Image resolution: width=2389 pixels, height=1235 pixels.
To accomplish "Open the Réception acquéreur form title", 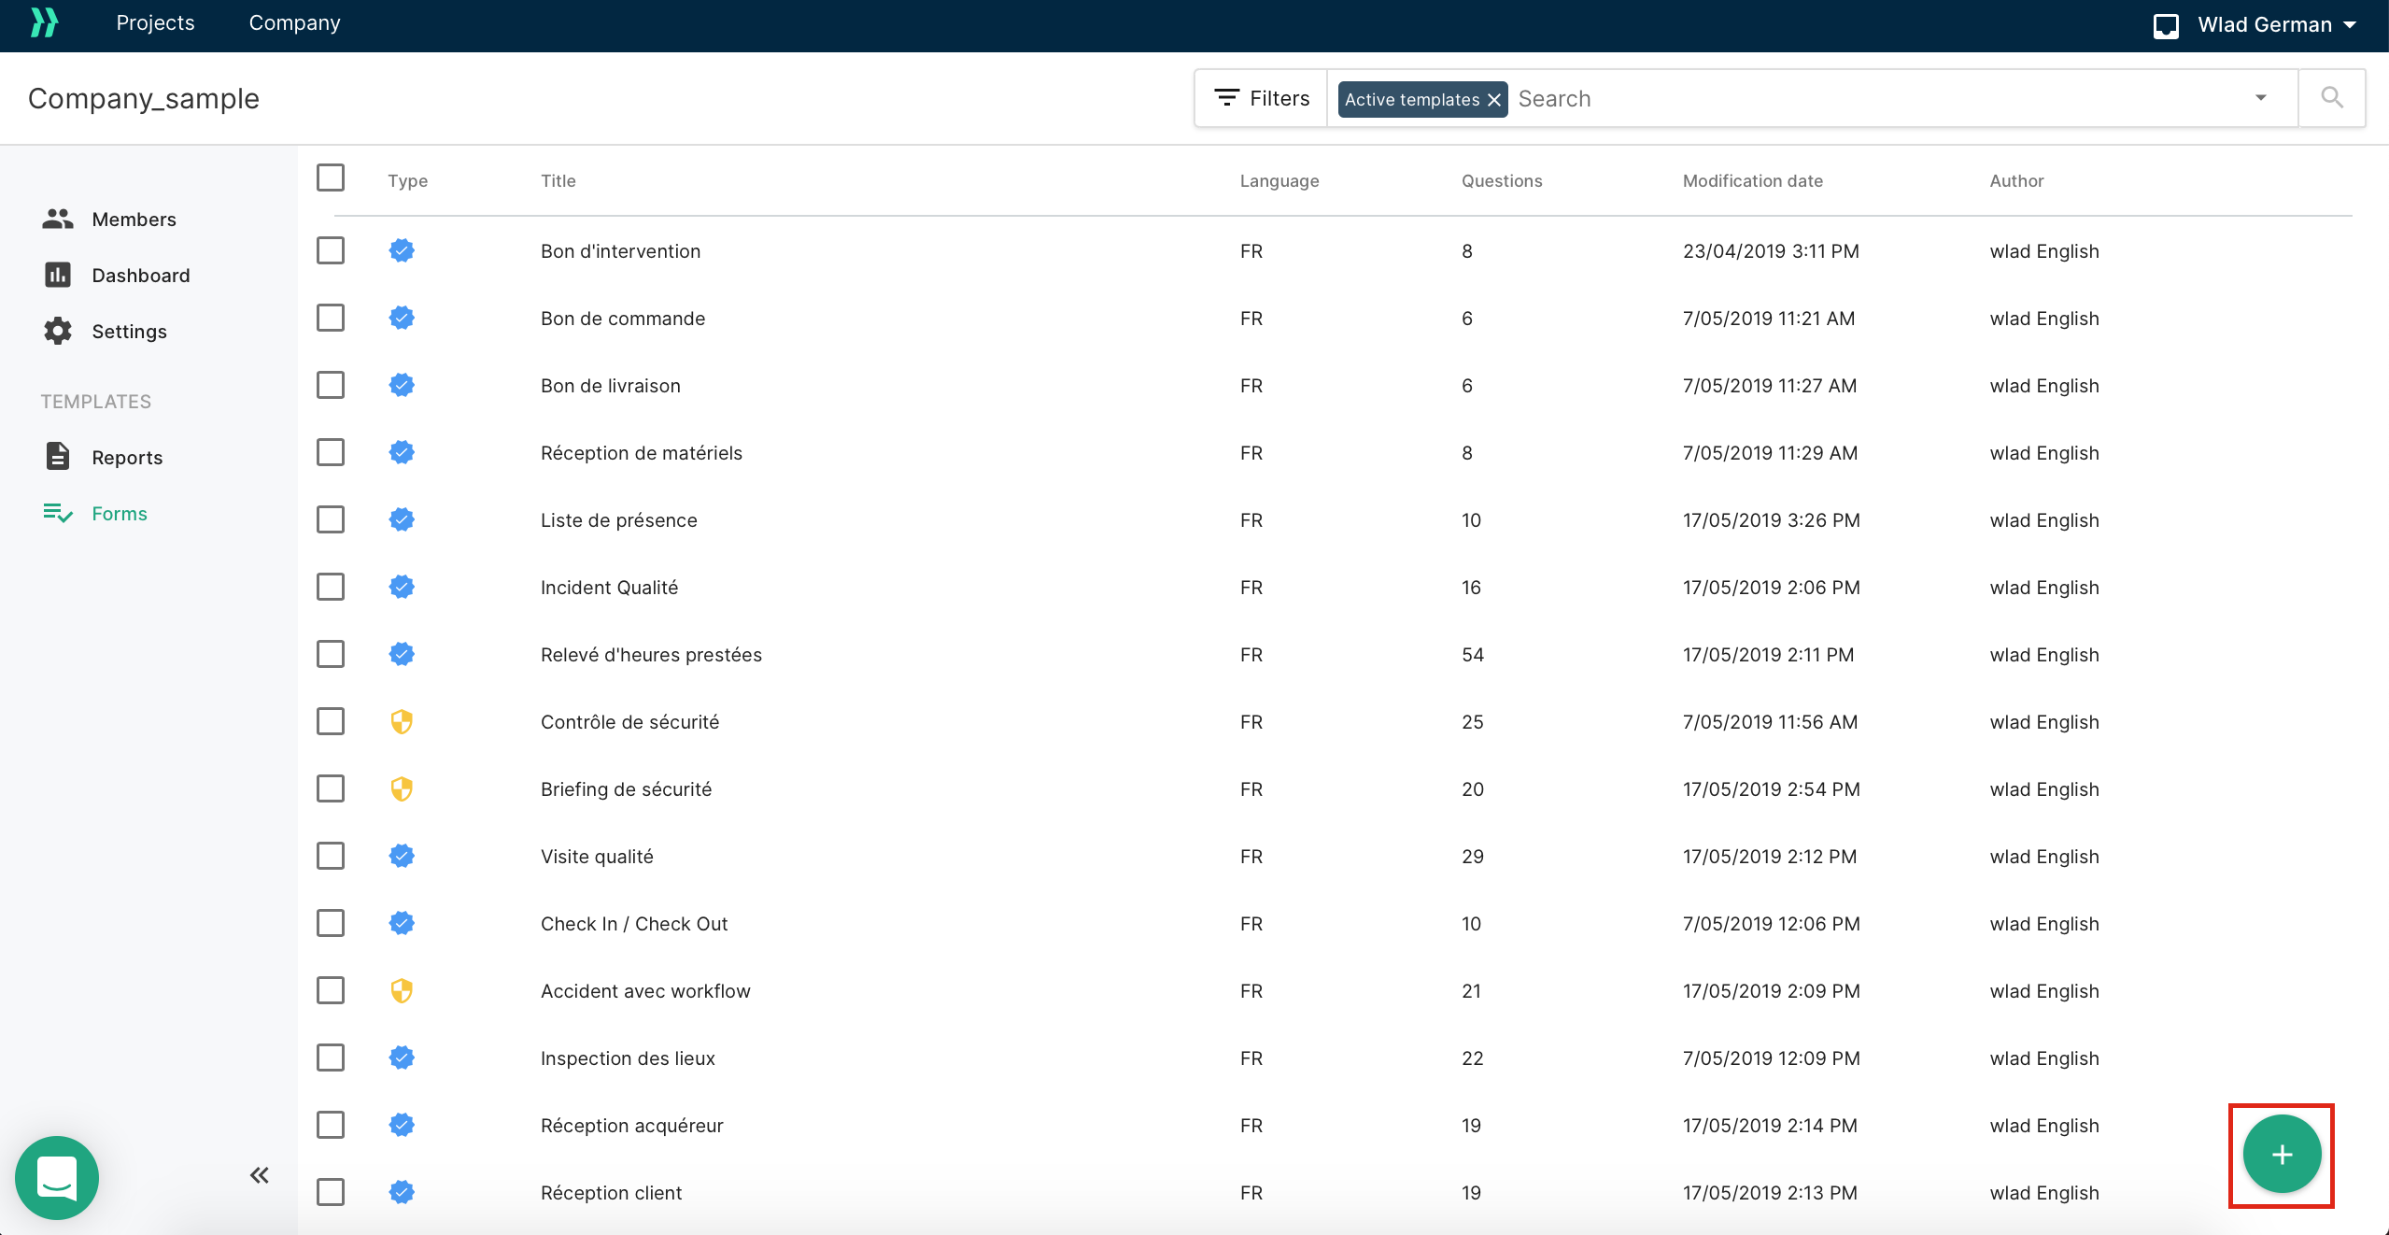I will (x=632, y=1126).
